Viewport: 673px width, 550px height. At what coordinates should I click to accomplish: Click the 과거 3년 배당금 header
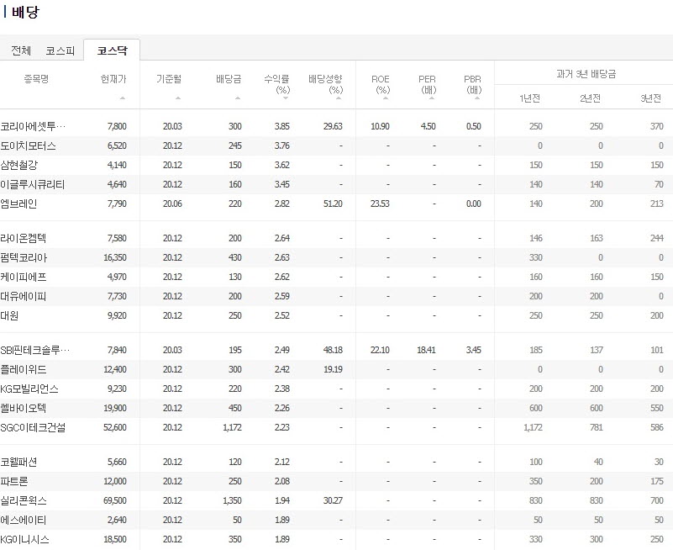(586, 74)
